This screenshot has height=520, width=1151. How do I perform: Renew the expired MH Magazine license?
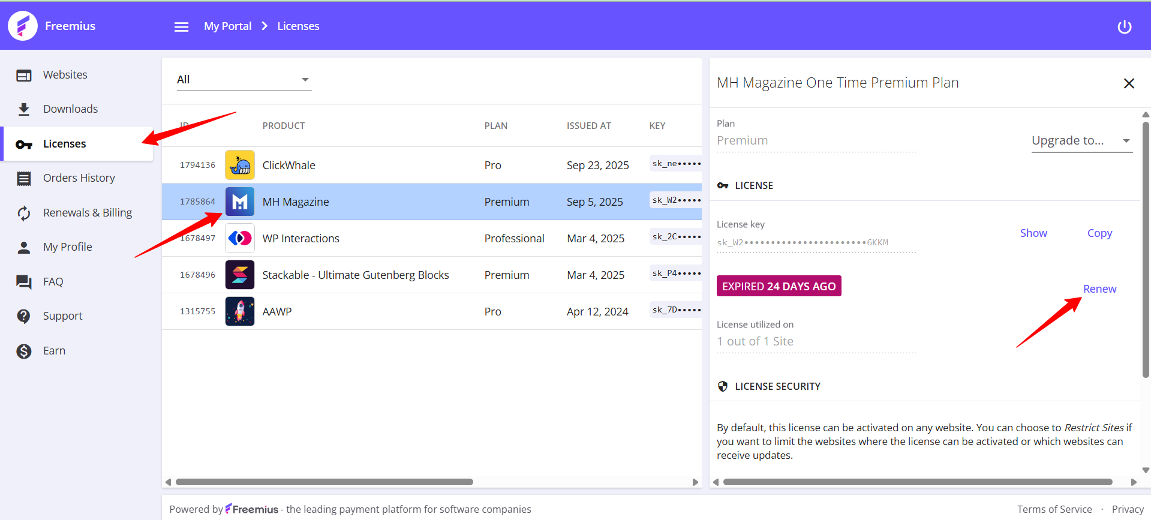(x=1099, y=289)
